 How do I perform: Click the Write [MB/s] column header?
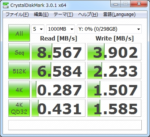(115, 39)
